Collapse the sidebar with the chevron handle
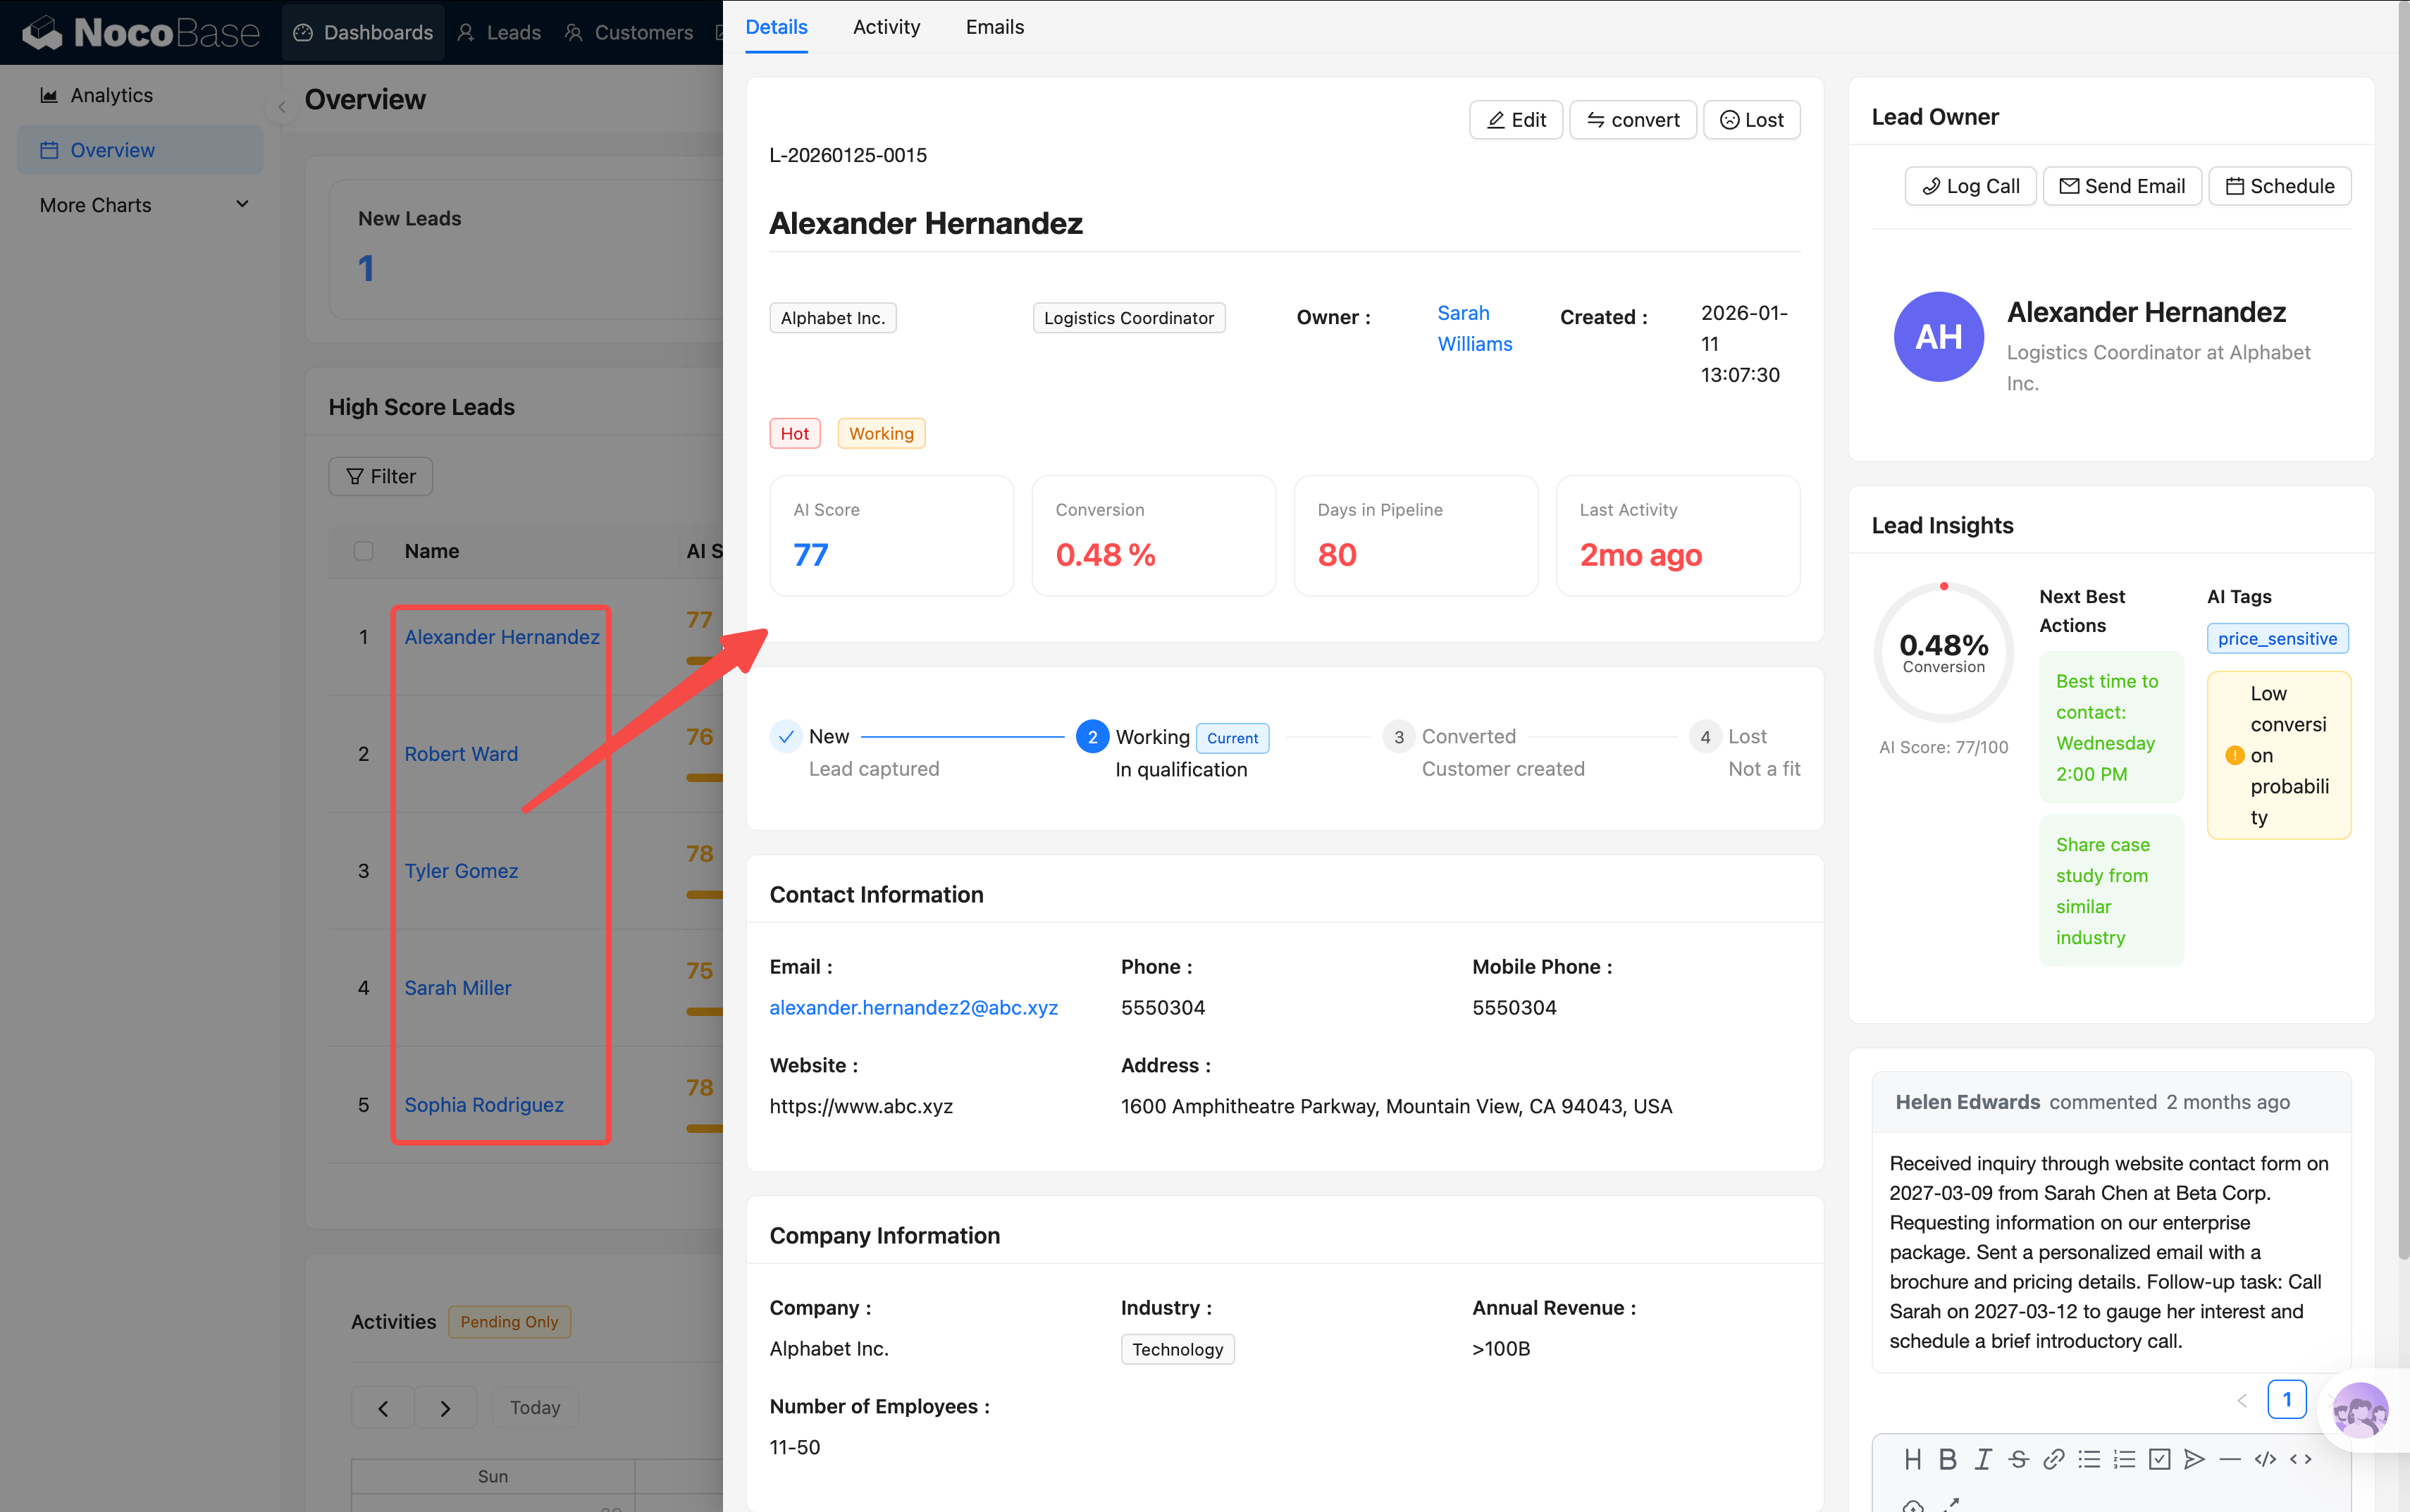2410x1512 pixels. (282, 107)
